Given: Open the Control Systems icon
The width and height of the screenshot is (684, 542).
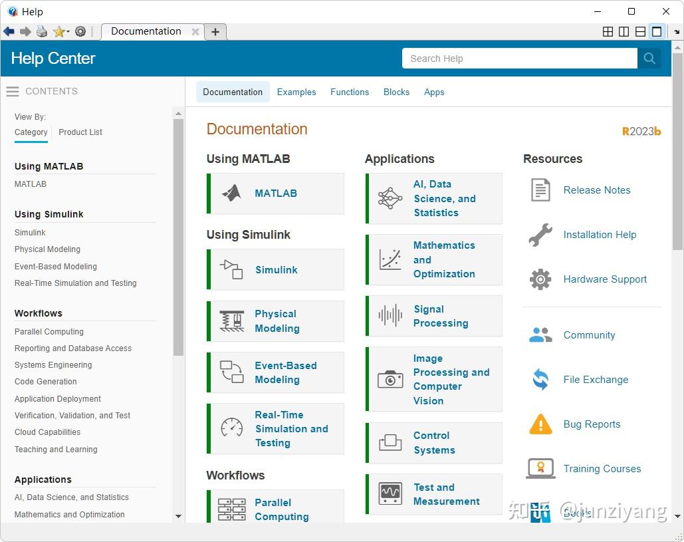Looking at the screenshot, I should point(390,442).
